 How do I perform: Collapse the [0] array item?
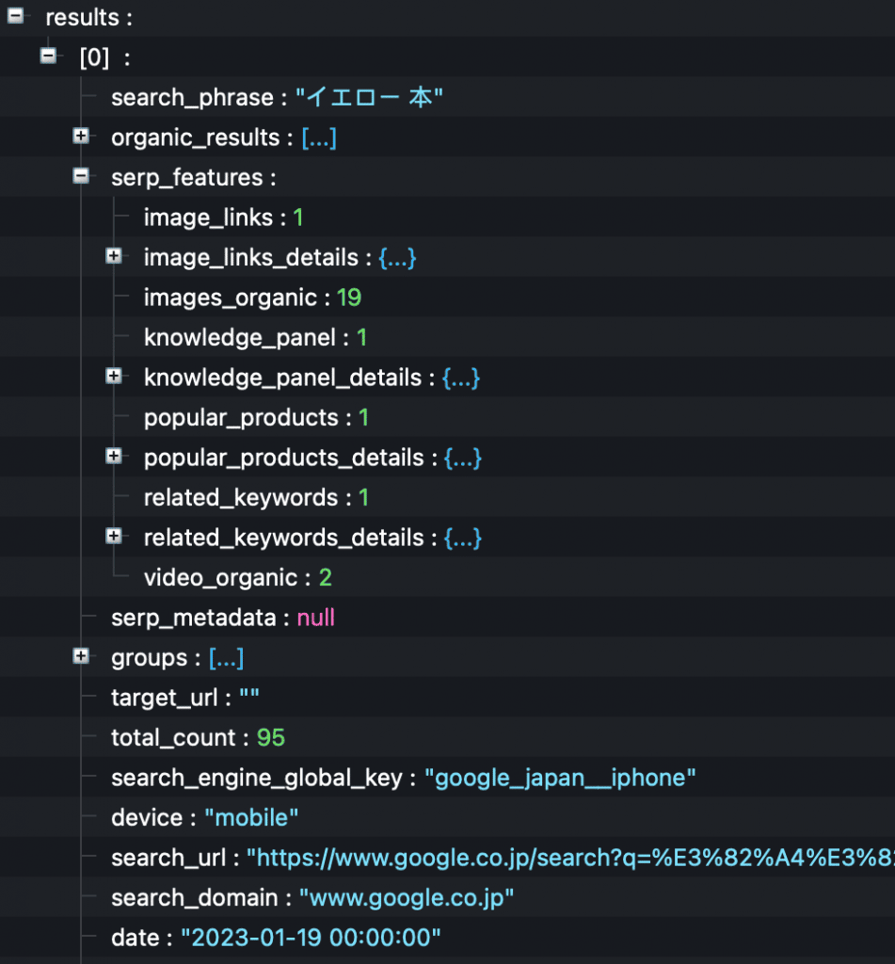click(x=48, y=56)
